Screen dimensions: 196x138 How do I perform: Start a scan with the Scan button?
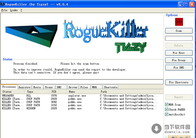[179, 31]
